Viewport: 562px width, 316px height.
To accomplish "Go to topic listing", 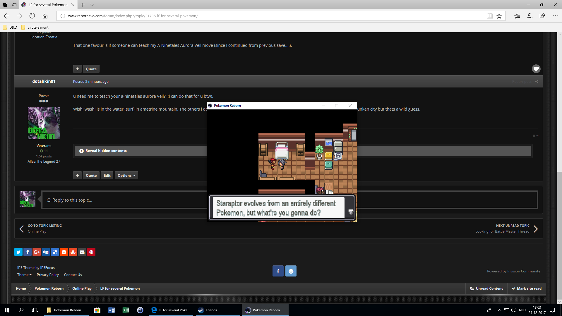I will (x=40, y=229).
